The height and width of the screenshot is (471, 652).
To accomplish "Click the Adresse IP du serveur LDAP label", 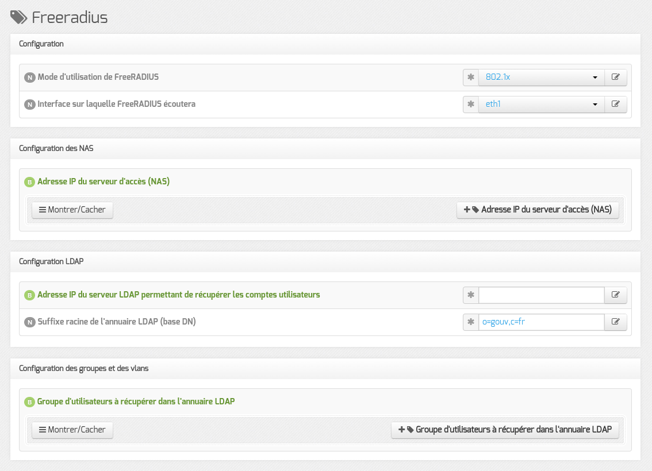I will click(179, 295).
